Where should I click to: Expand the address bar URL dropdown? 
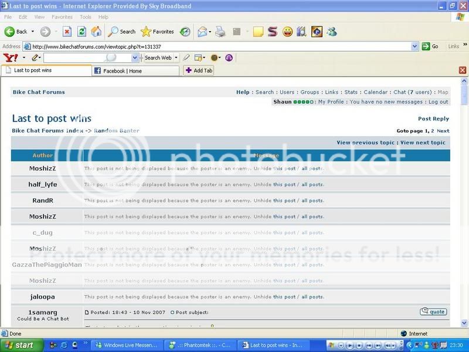coord(415,46)
